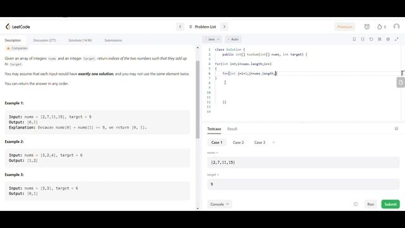Click the 'class Solution' code line
This screenshot has width=405, height=228.
(230, 49)
